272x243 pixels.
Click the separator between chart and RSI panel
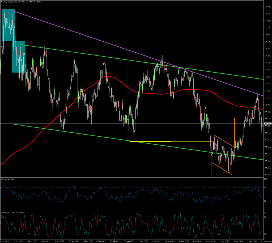pyautogui.click(x=133, y=177)
